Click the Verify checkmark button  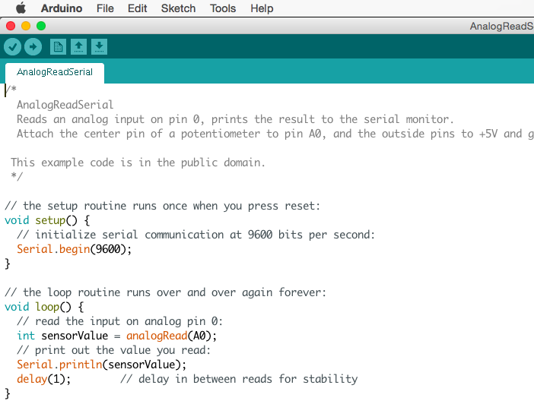pyautogui.click(x=13, y=46)
